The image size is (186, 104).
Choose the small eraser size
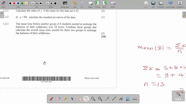[47, 3]
